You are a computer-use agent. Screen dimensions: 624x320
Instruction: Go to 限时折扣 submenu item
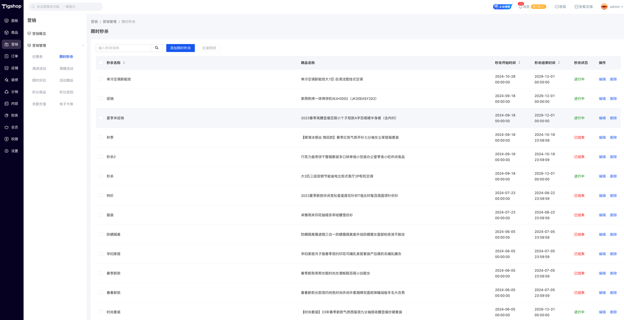(x=39, y=81)
